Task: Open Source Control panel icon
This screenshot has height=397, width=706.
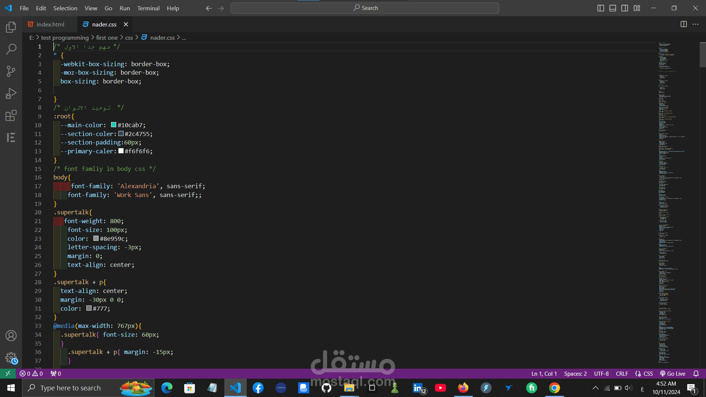Action: pyautogui.click(x=11, y=71)
